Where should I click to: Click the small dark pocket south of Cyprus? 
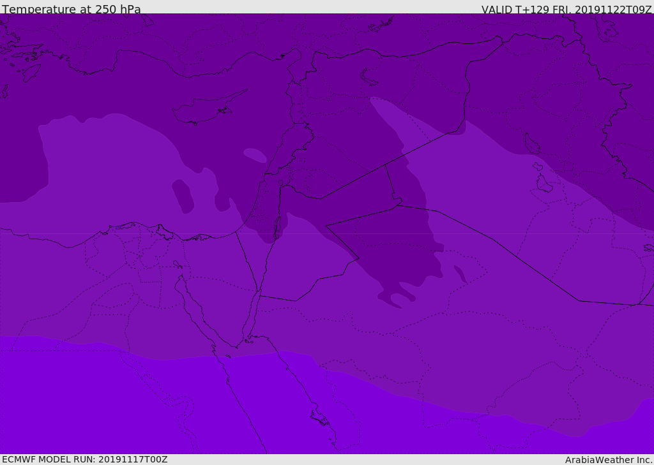(x=183, y=196)
